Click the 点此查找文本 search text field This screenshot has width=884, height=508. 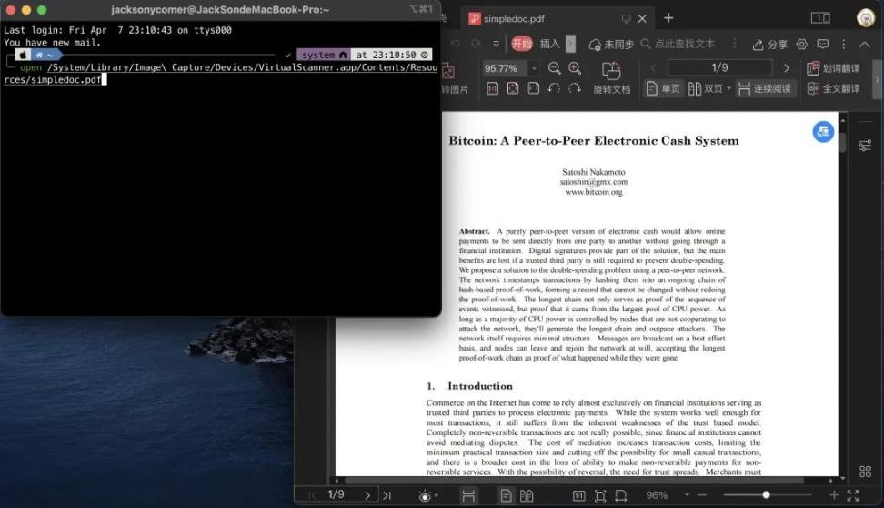(678, 44)
